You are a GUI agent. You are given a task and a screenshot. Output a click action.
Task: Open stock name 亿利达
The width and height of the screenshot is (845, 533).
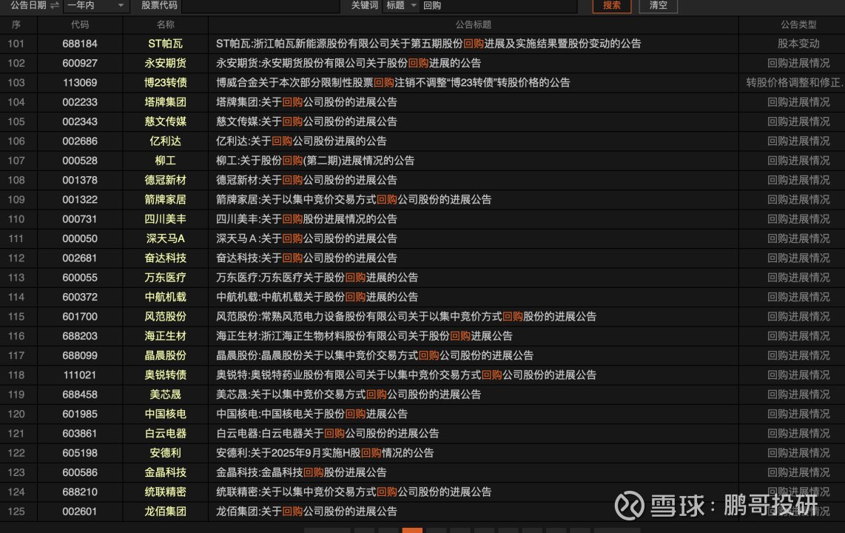pos(166,141)
